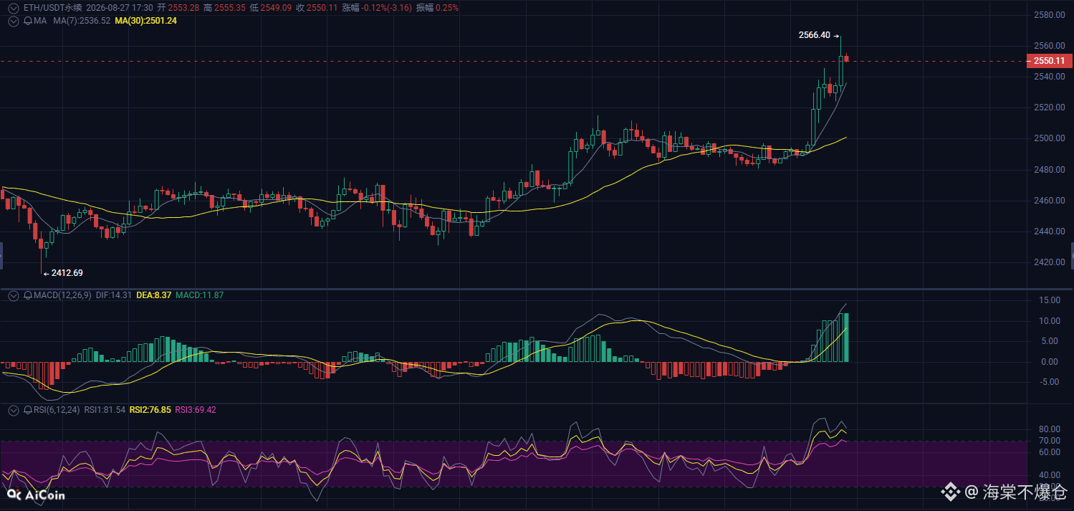
Task: Click the 2580.00 price axis label
Action: coord(1049,15)
